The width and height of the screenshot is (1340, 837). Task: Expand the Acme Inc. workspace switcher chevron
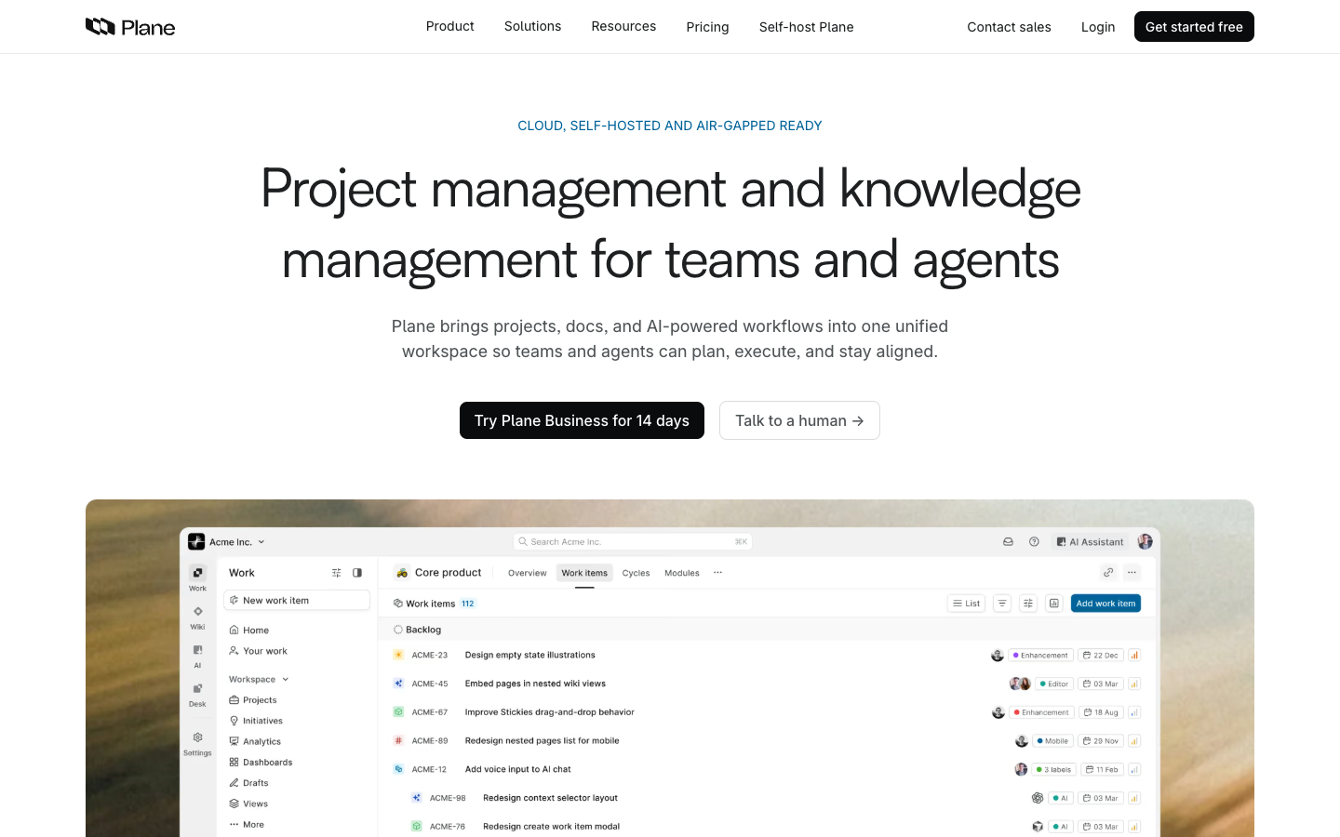click(x=261, y=542)
